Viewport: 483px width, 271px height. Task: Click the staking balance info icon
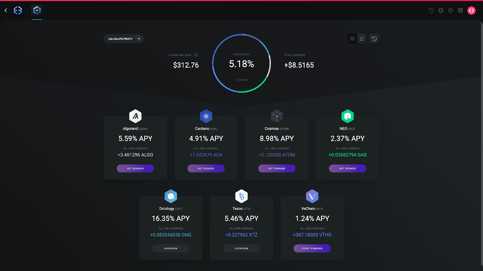click(196, 55)
